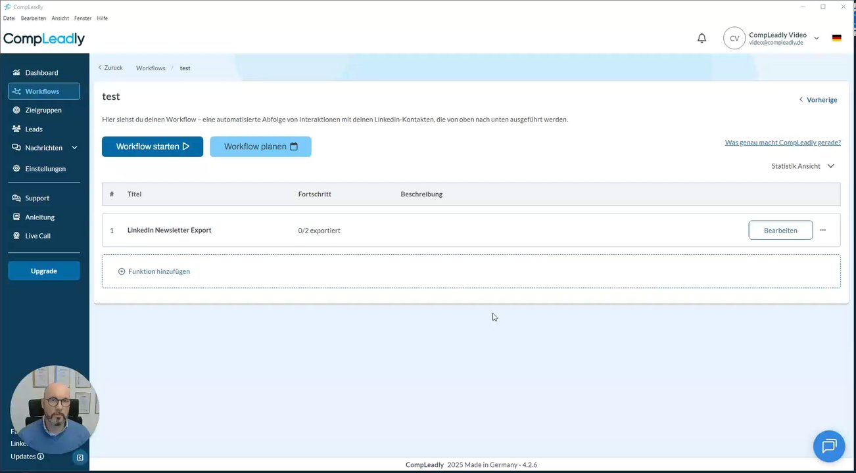This screenshot has height=473, width=856.
Task: Click the Fortschritt column header
Action: [x=314, y=194]
